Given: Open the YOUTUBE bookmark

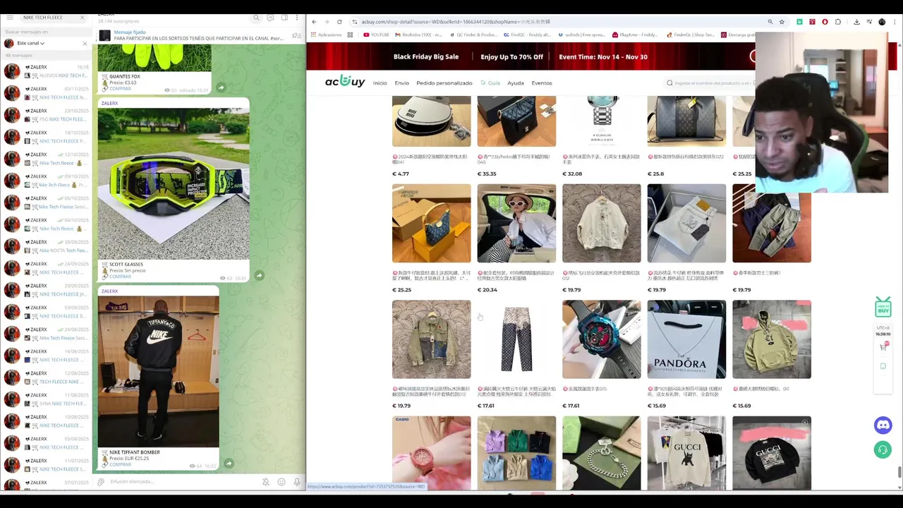Looking at the screenshot, I should (x=376, y=35).
